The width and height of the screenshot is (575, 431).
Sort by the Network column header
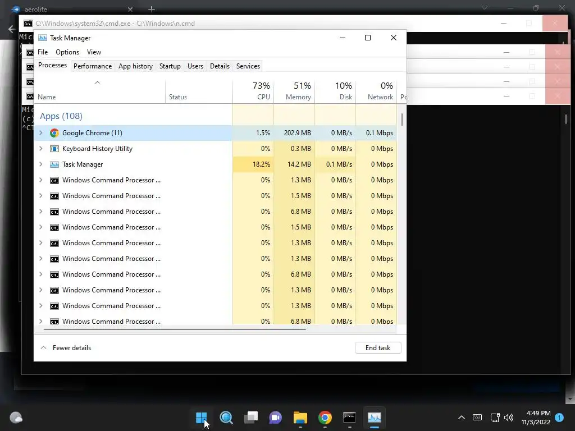point(377,91)
